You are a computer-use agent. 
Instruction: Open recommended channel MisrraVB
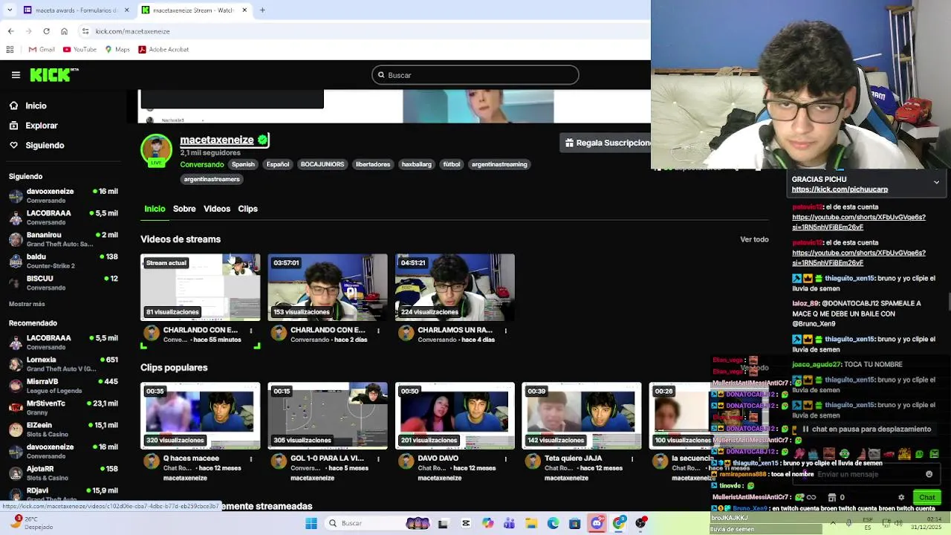click(x=64, y=385)
